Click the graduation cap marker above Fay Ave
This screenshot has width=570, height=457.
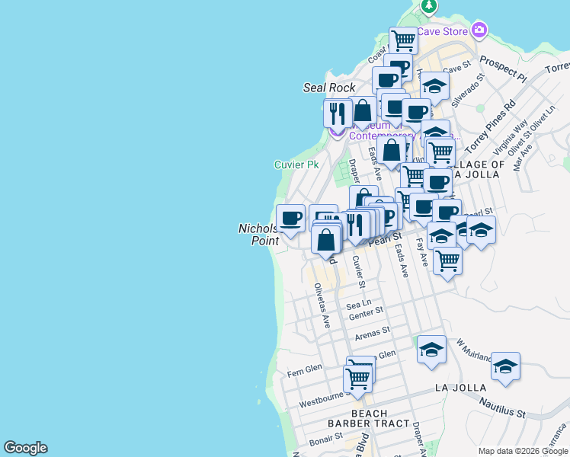441,235
